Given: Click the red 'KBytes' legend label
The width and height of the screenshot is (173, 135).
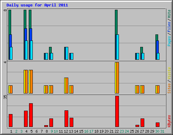Looking at the screenshot, I should (x=169, y=121).
